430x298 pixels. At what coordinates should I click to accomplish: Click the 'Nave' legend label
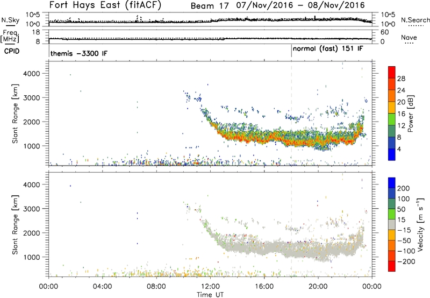[x=409, y=38]
